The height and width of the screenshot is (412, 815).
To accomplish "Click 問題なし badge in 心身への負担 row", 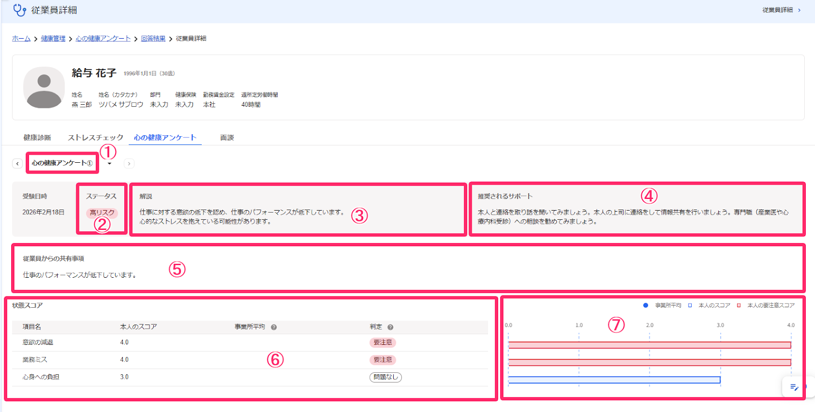I will 386,377.
